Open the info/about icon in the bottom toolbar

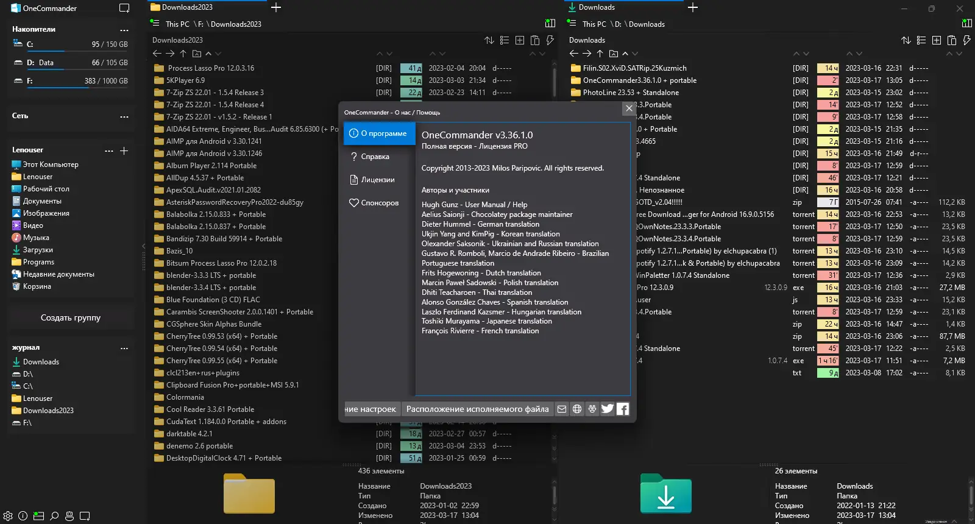[23, 516]
